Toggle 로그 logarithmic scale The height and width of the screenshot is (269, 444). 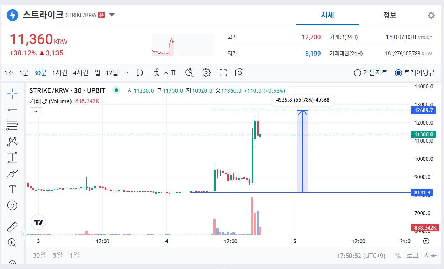(x=413, y=256)
